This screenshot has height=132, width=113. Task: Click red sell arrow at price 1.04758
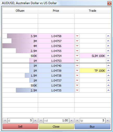coord(77,36)
